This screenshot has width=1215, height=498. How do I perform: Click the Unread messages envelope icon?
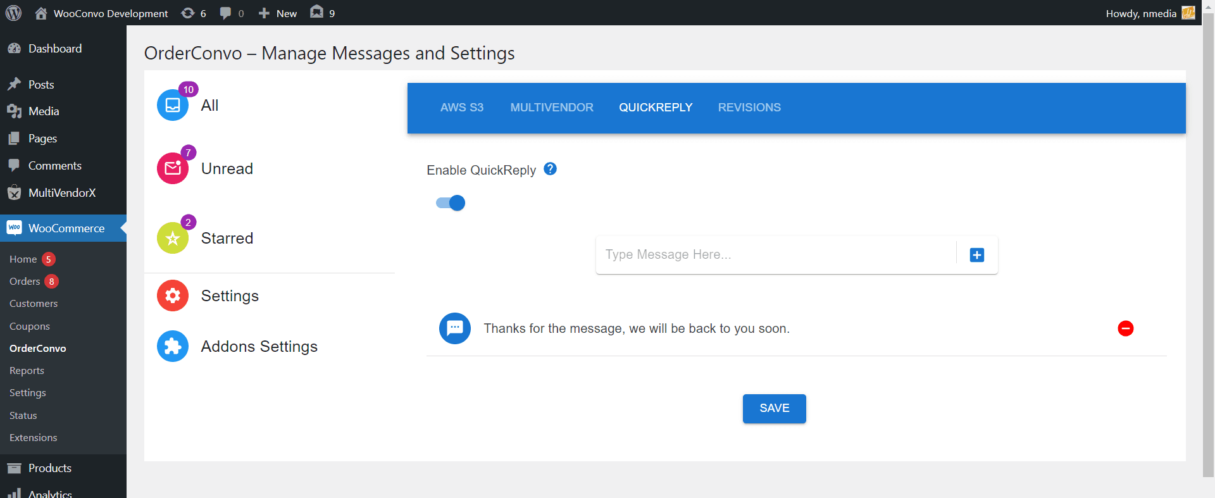point(173,168)
